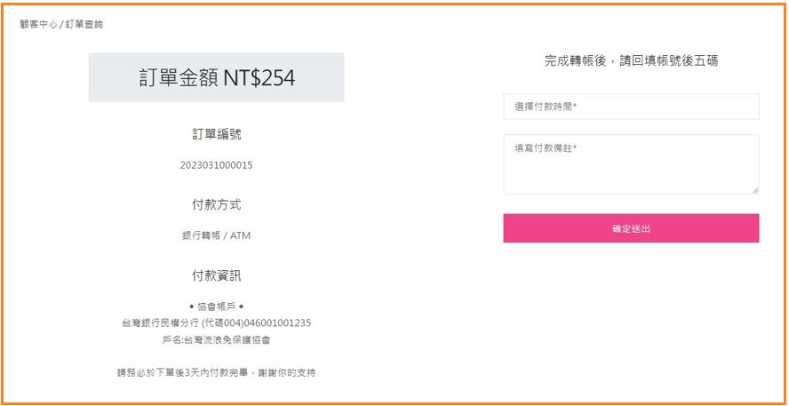Image resolution: width=789 pixels, height=406 pixels.
Task: Open the 訂單查詢 breadcrumb link
Action: tap(84, 24)
